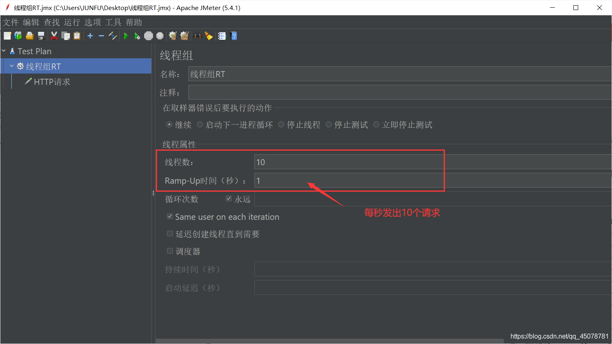Screen dimensions: 612x344
Task: Open the 编辑 menu
Action: pyautogui.click(x=31, y=22)
